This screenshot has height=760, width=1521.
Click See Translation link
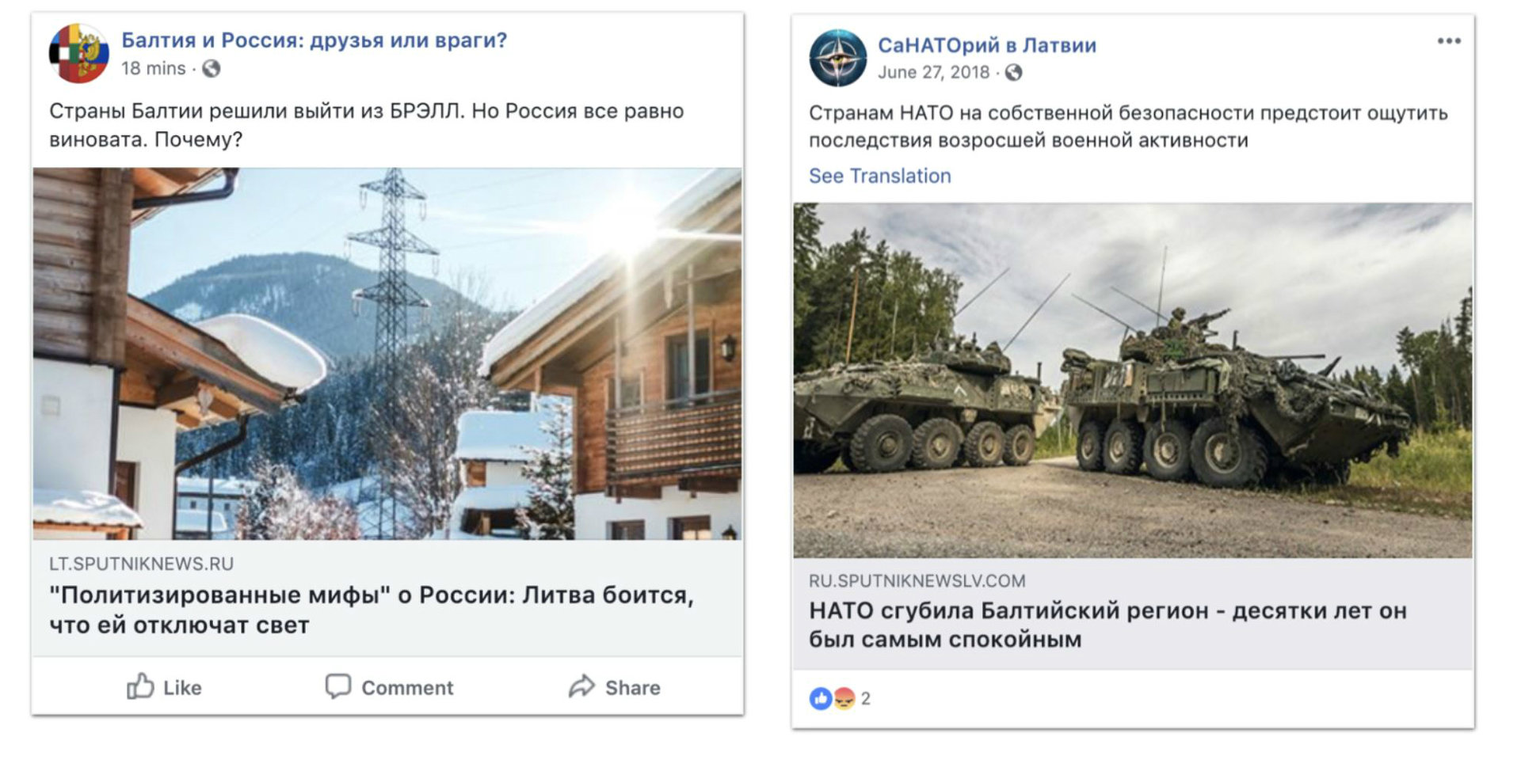(x=879, y=176)
